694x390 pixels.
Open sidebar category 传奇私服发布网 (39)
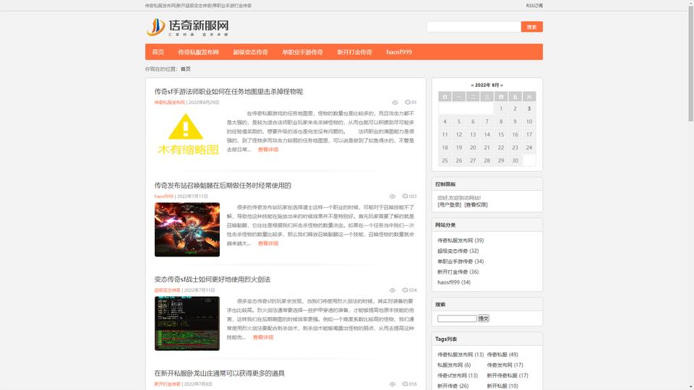460,240
